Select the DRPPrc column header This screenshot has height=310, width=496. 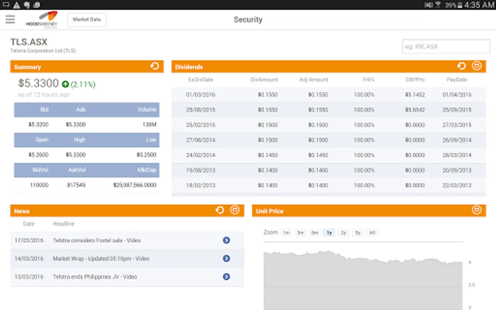(x=415, y=80)
